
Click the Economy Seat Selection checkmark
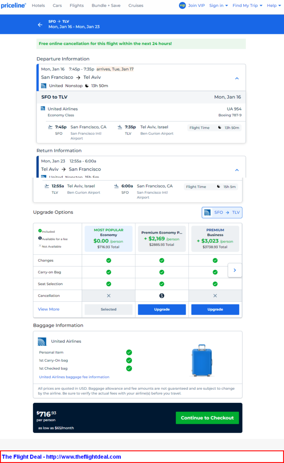[109, 284]
